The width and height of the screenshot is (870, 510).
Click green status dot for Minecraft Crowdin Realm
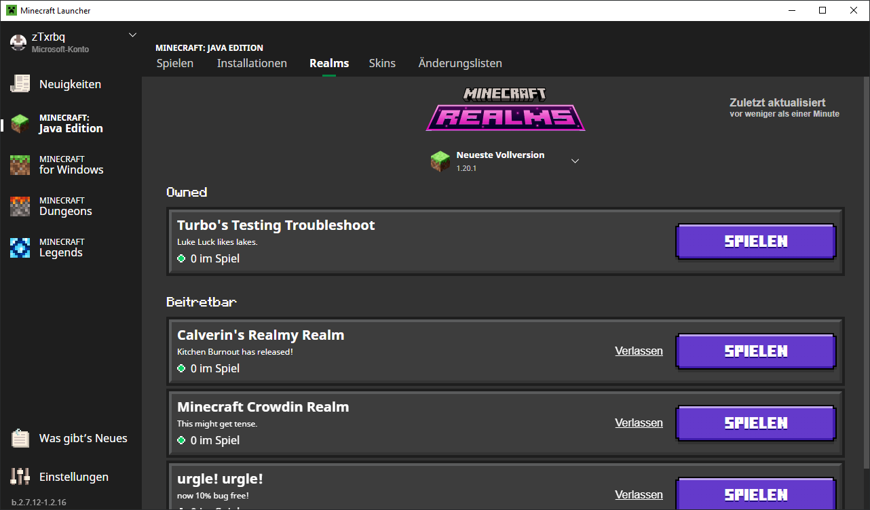[181, 440]
